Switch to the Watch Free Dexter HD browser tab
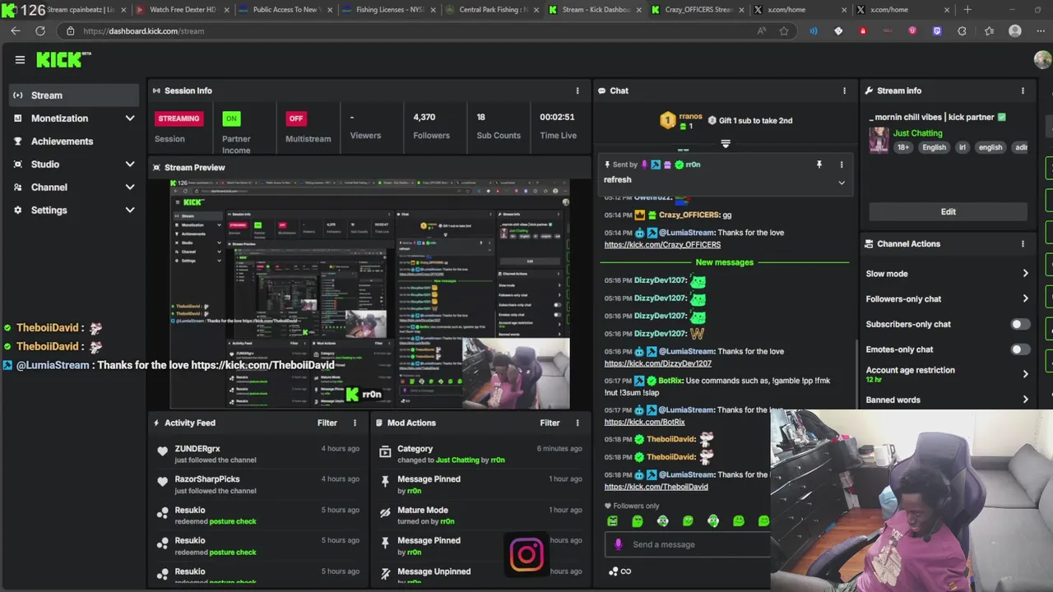The image size is (1053, 592). coord(182,10)
